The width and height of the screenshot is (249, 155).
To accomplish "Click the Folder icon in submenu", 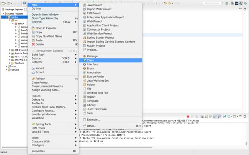I will [x=85, y=84].
